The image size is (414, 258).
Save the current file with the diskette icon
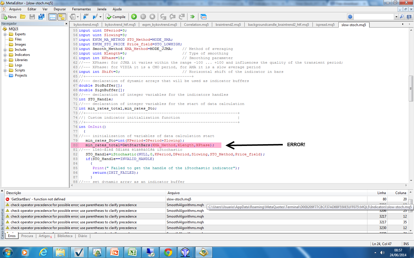[x=32, y=17]
